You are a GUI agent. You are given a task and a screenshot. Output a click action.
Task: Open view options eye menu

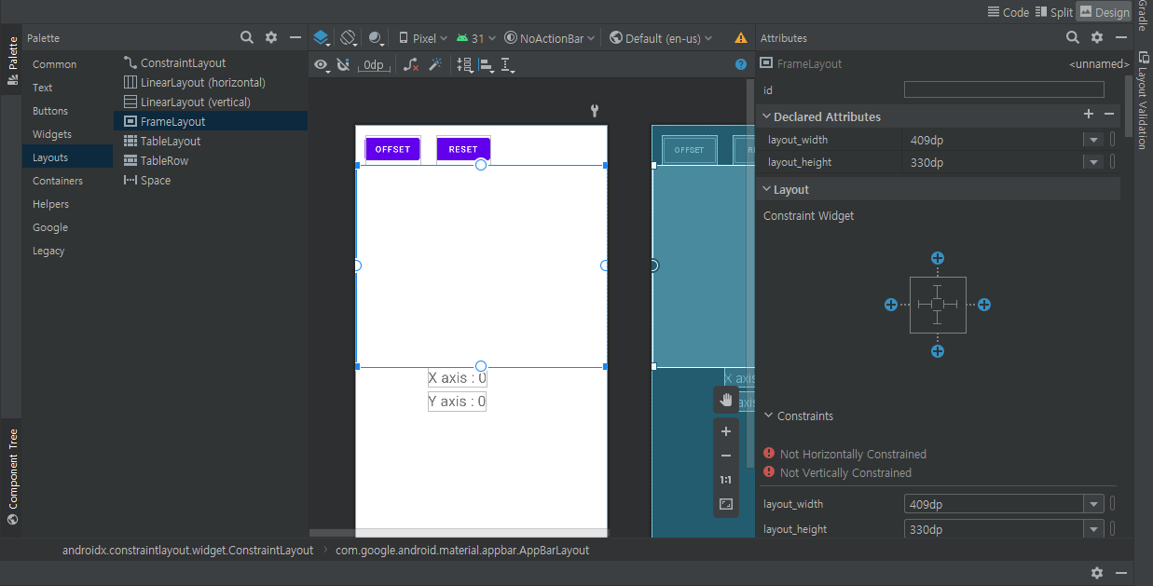pos(322,64)
